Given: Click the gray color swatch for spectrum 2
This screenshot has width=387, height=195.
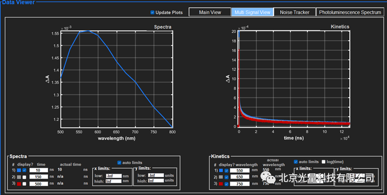Looking at the screenshot, I should coord(19,177).
